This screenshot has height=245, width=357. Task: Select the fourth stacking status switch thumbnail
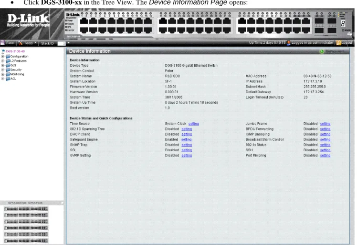(x=26, y=228)
